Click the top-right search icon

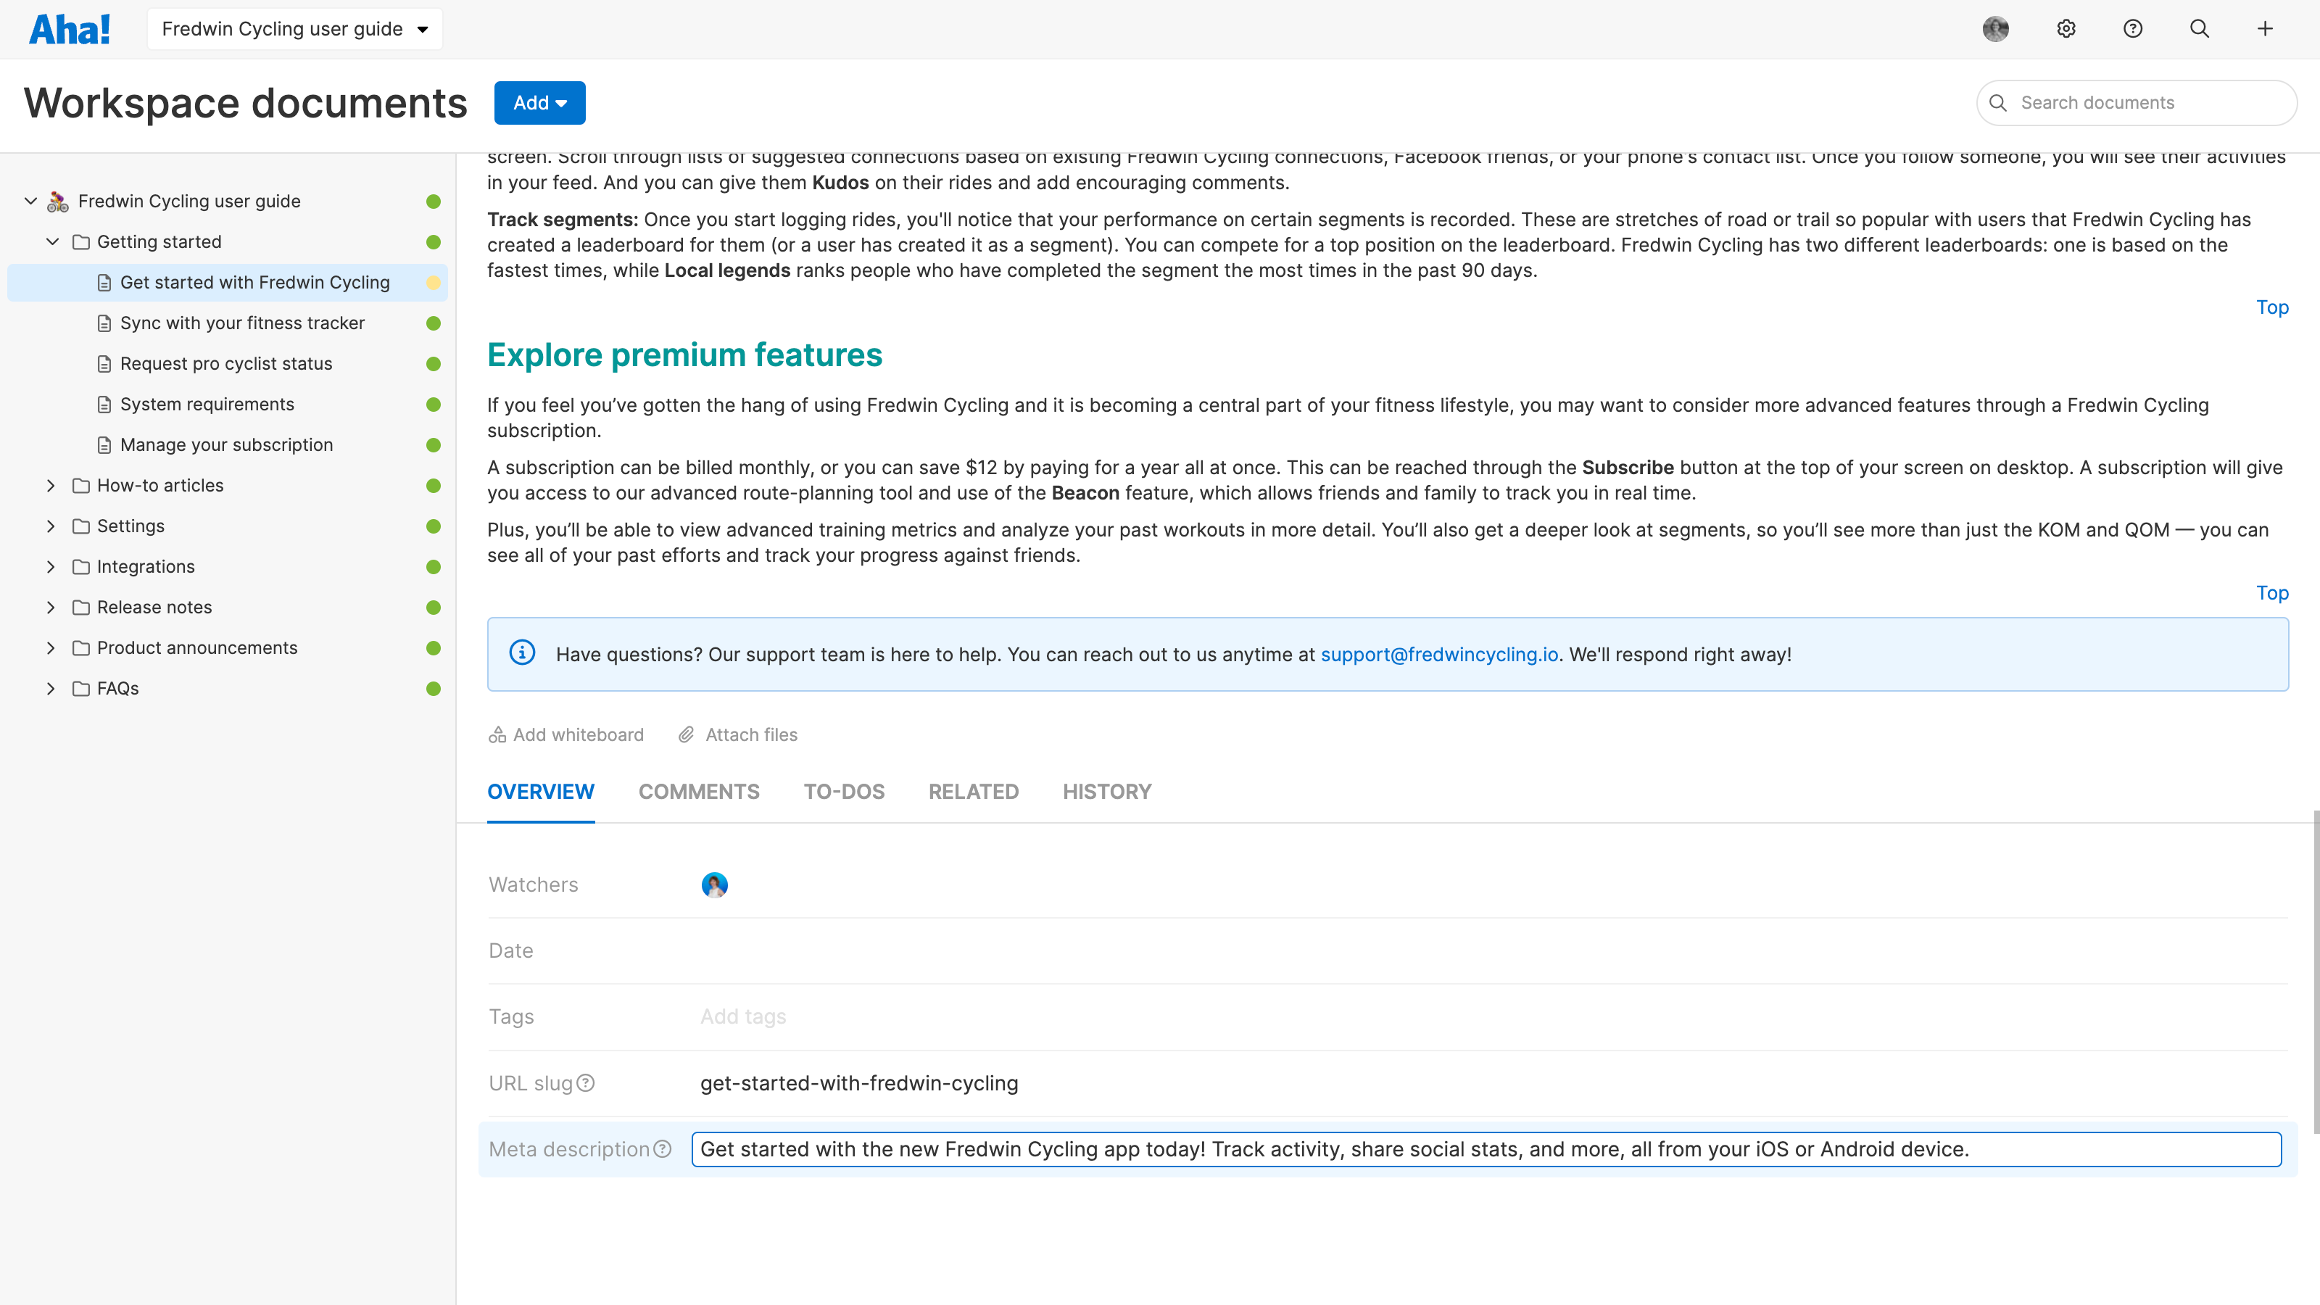click(x=2200, y=28)
